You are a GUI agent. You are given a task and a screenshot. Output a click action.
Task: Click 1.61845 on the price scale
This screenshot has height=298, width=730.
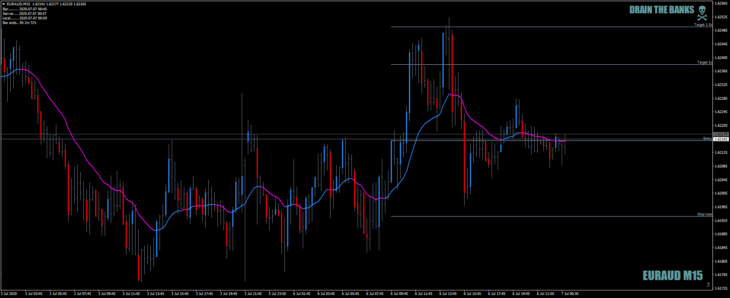click(x=722, y=248)
